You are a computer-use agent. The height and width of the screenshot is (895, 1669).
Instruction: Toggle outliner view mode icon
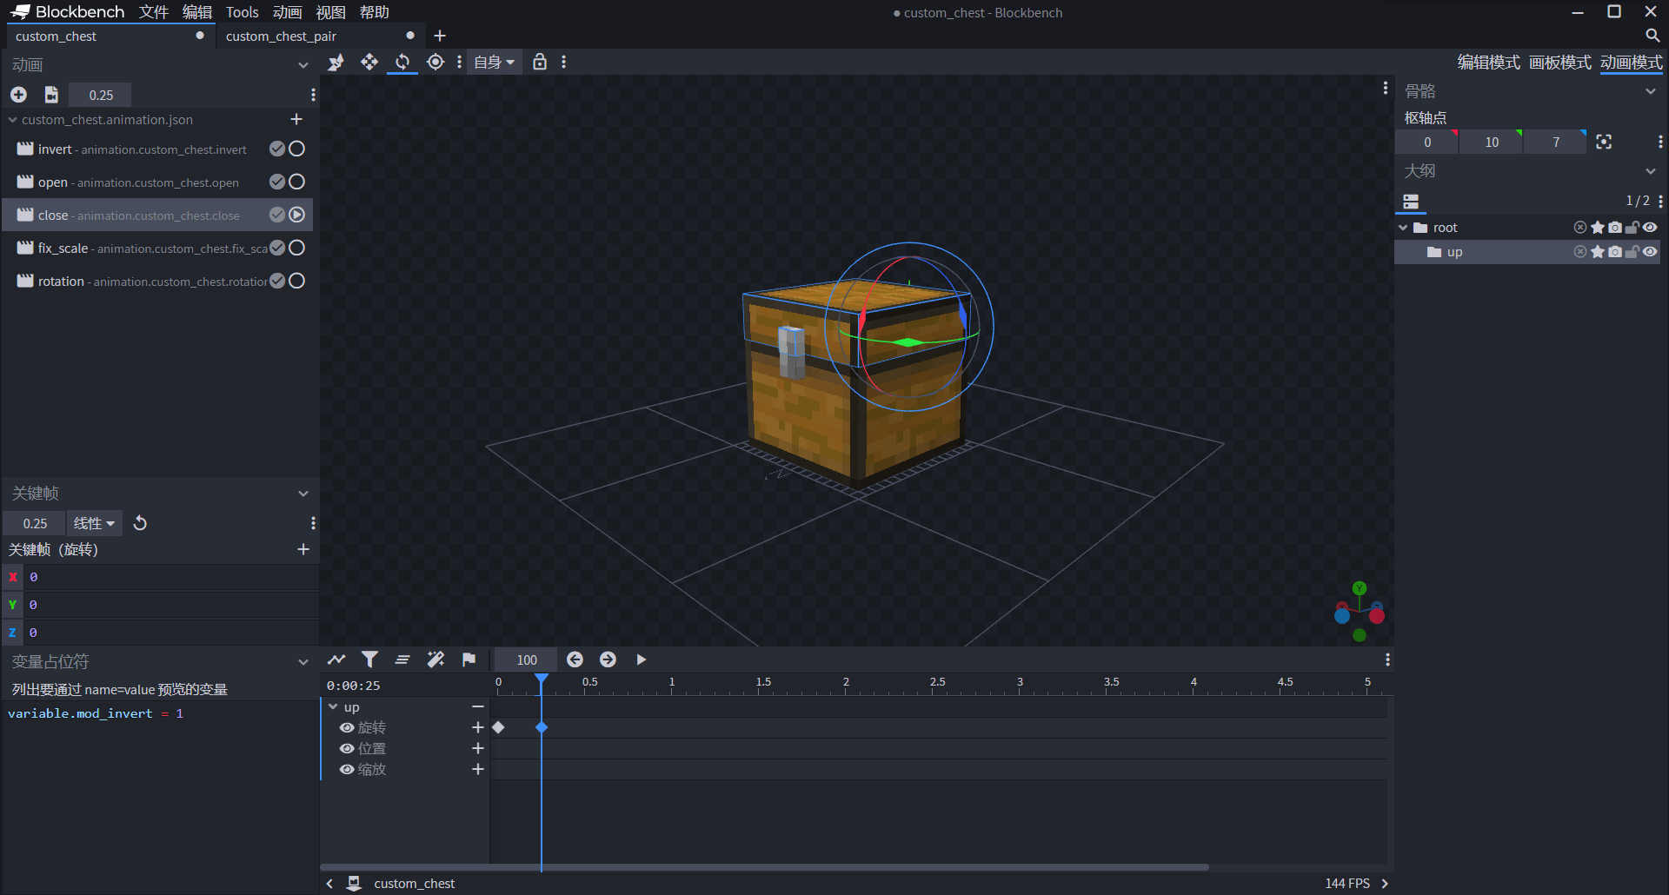1411,201
